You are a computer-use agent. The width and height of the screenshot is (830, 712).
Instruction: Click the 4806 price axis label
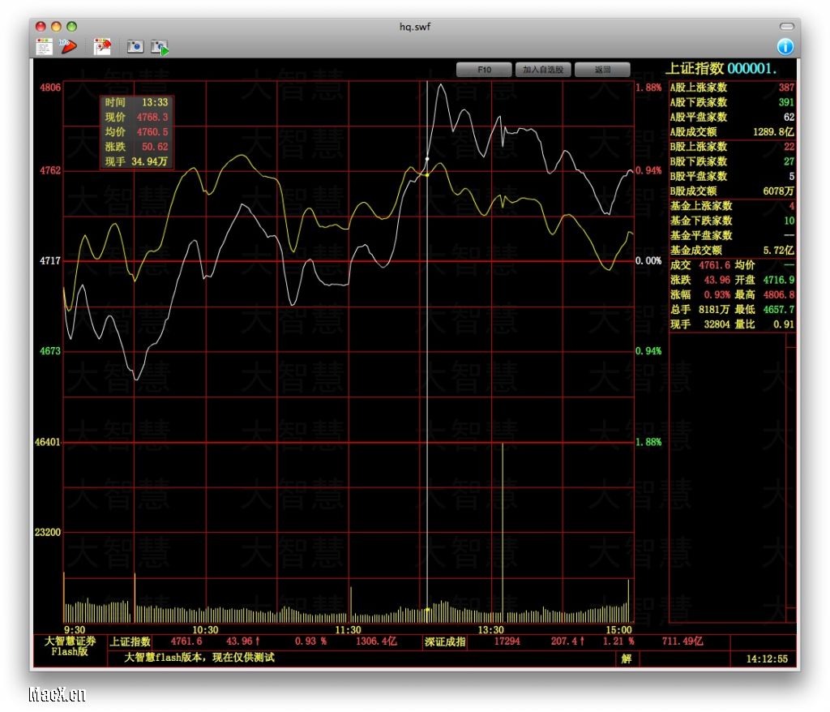[50, 88]
